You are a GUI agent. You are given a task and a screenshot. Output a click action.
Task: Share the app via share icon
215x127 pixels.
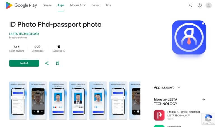(47, 63)
